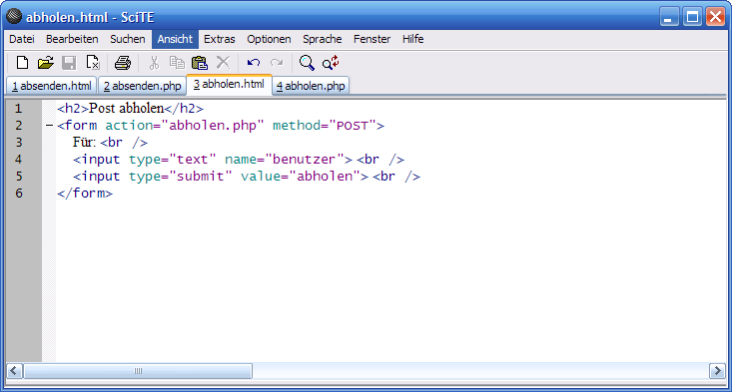Click SciTE application icon in title bar

pyautogui.click(x=14, y=16)
